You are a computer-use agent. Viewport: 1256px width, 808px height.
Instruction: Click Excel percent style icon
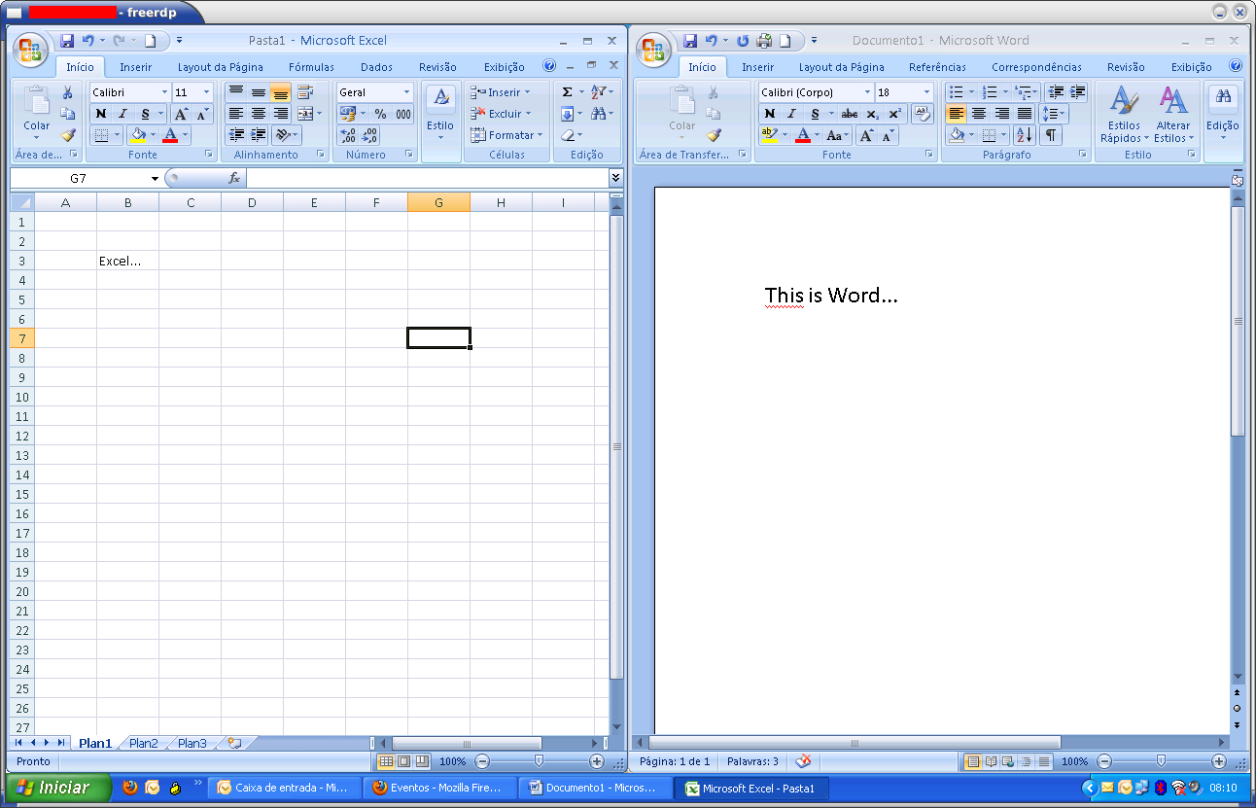(x=380, y=114)
